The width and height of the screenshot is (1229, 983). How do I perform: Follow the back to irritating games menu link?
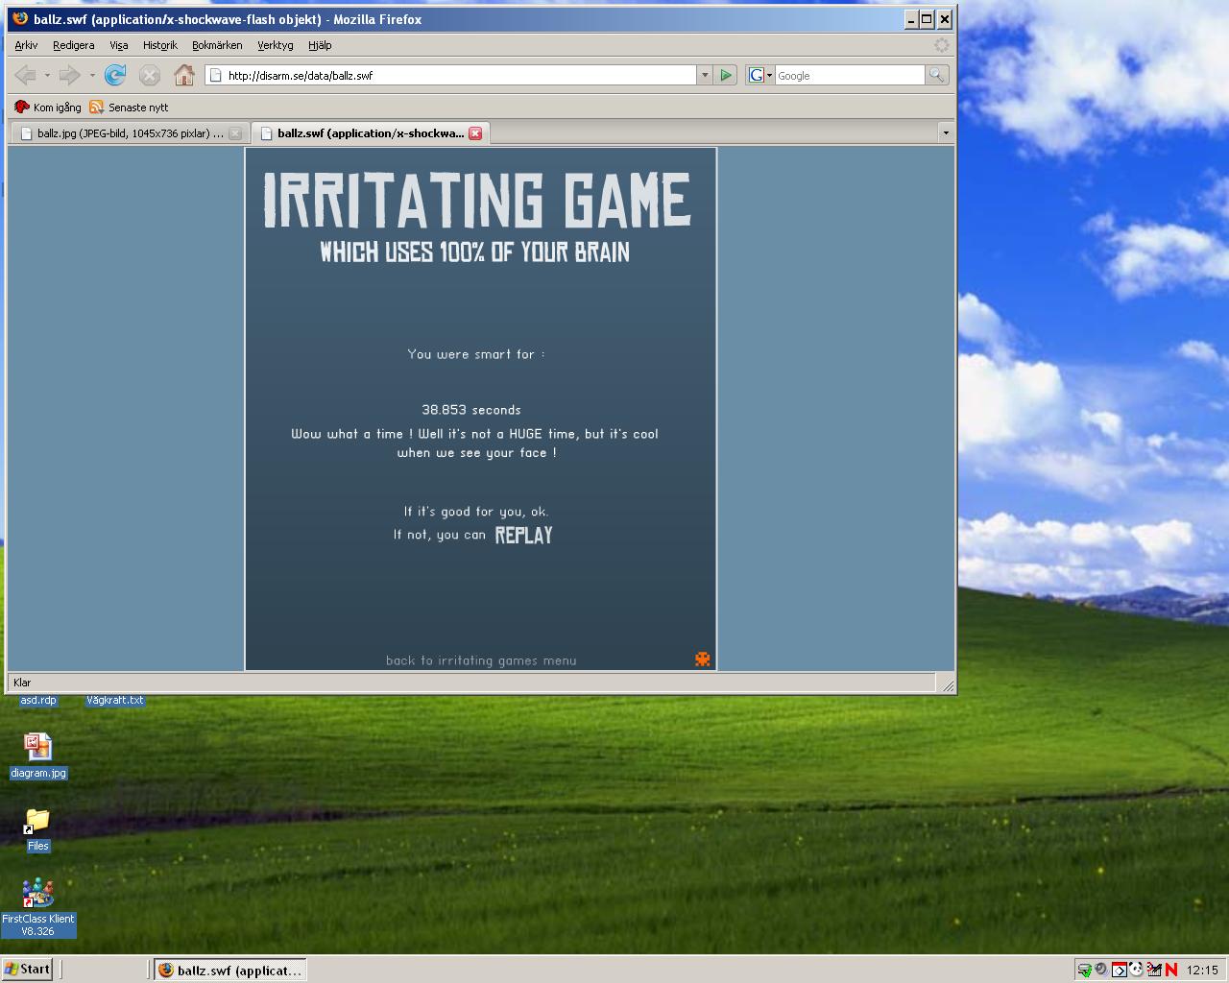point(481,660)
